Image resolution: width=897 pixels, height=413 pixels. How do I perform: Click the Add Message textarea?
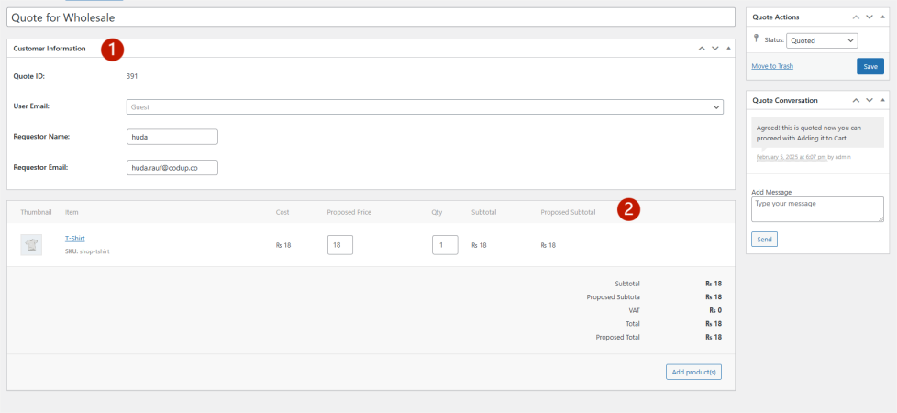(x=817, y=209)
